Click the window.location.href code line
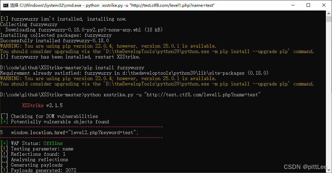 [69, 132]
